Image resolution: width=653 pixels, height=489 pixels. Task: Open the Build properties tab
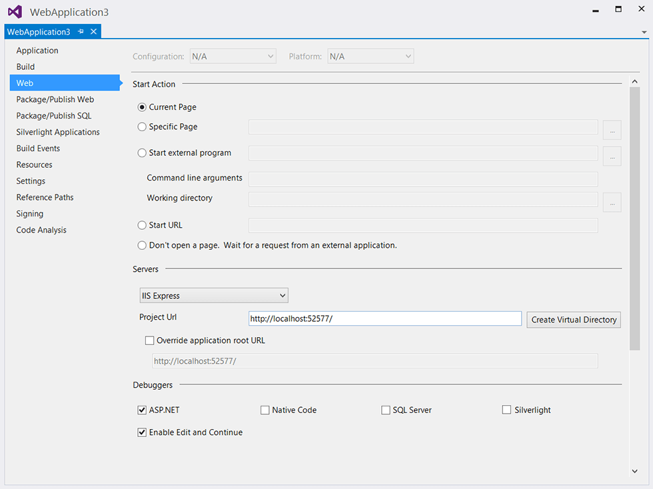(x=25, y=67)
